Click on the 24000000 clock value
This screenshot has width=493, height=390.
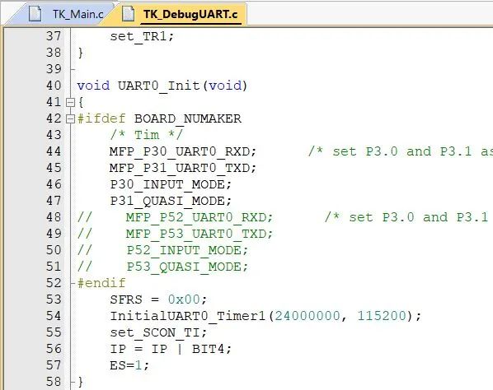click(308, 316)
